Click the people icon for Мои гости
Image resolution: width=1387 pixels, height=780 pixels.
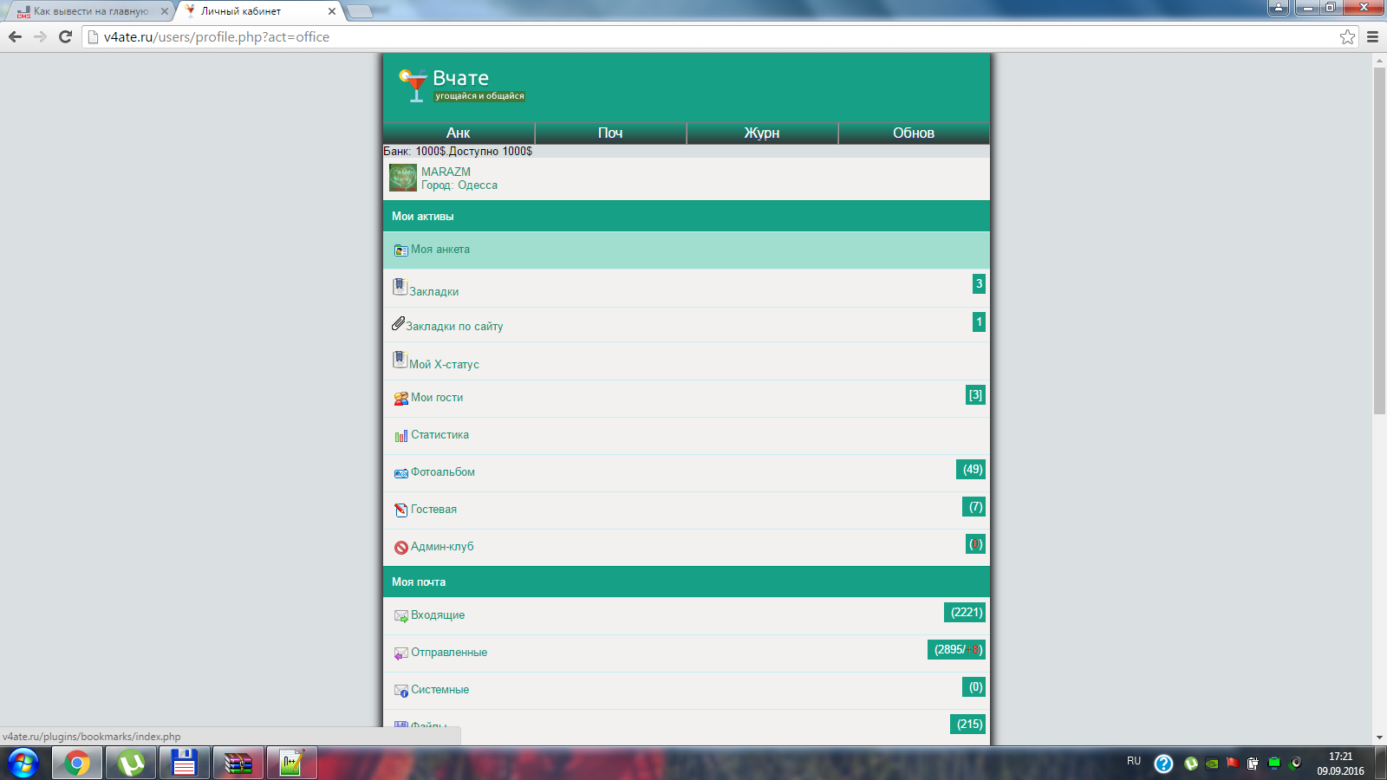(400, 399)
